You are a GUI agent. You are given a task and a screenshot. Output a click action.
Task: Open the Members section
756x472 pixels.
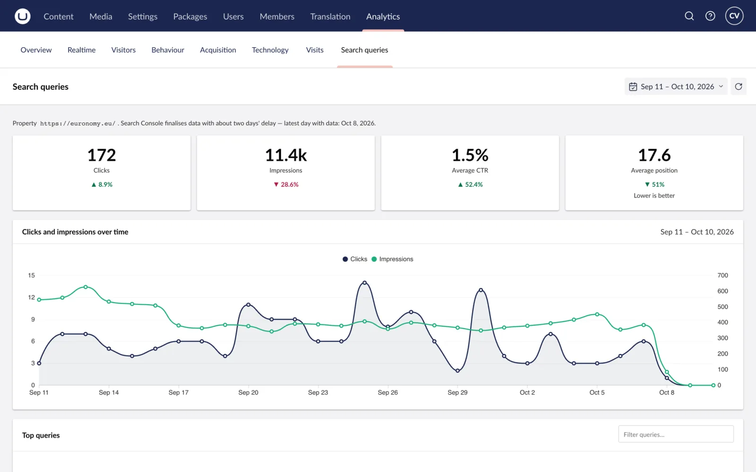277,17
